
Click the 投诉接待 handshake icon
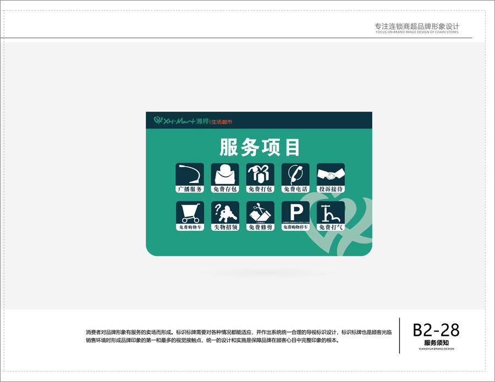(331, 178)
